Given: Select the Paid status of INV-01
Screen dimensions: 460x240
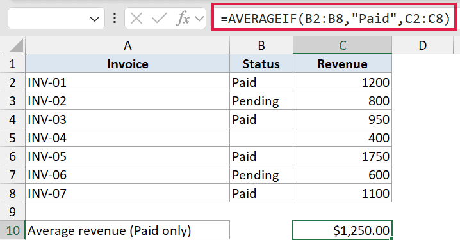Looking at the screenshot, I should 261,82.
